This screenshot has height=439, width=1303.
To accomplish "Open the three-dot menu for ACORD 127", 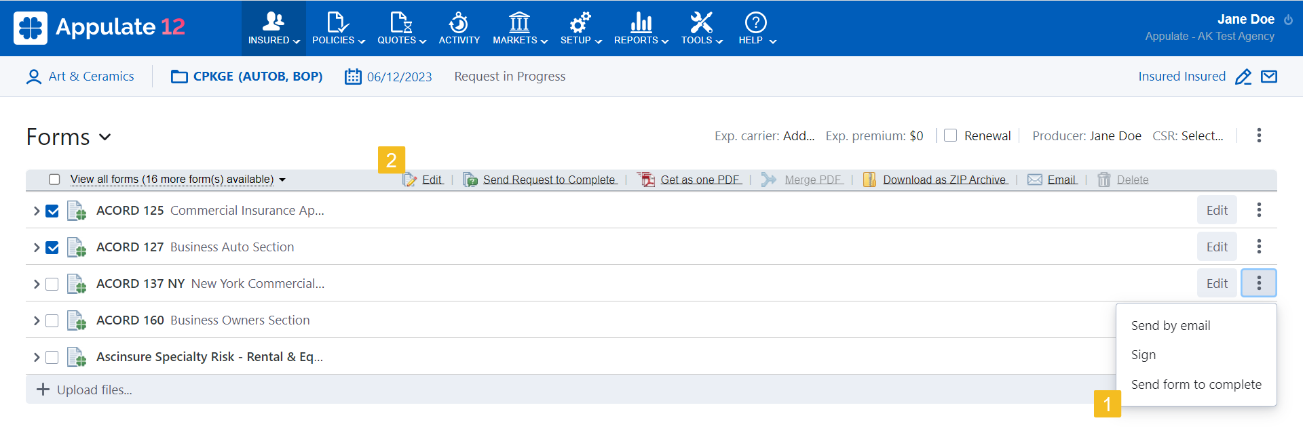I will click(1259, 247).
